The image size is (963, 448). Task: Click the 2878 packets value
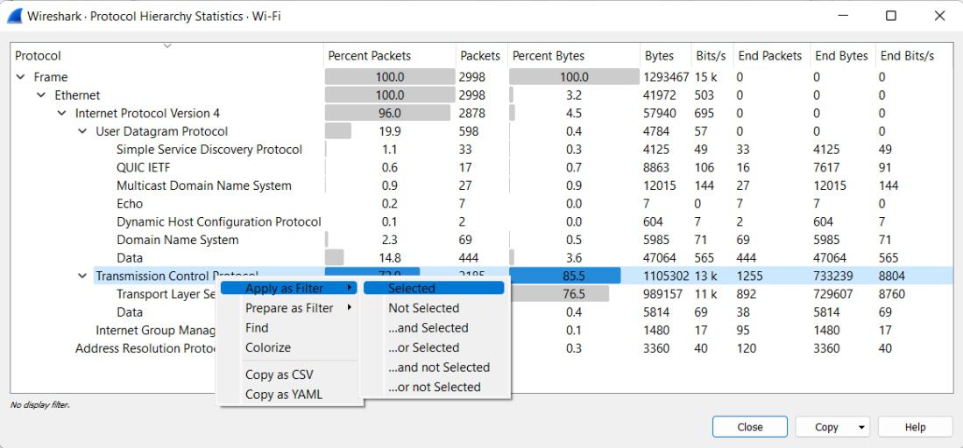pos(472,114)
